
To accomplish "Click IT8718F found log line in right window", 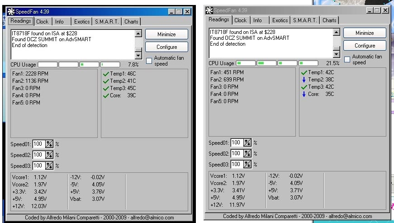I will (242, 32).
